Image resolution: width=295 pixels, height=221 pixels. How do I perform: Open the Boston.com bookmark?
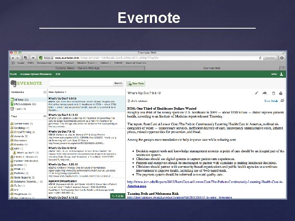point(44,63)
